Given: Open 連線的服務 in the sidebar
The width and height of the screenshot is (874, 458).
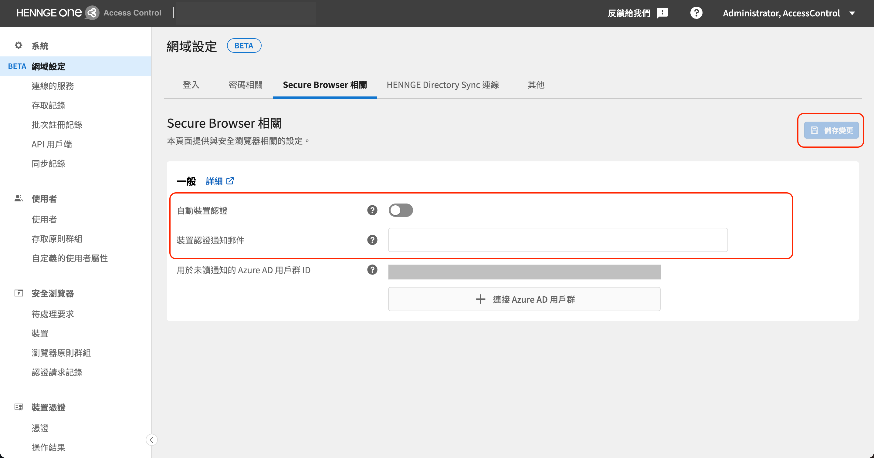Looking at the screenshot, I should 53,86.
